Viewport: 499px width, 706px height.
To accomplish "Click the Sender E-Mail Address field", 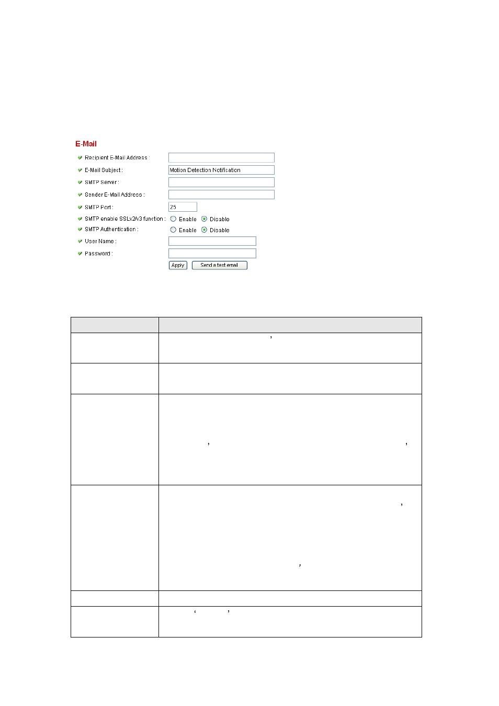I will pos(221,195).
